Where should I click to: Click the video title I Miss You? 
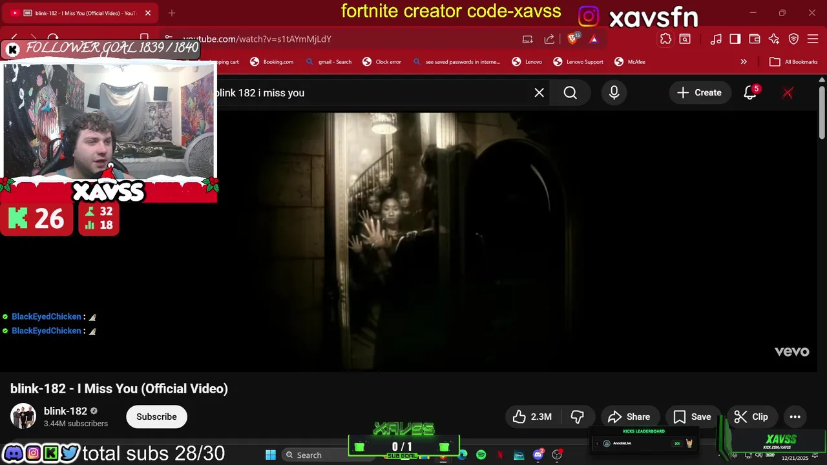tap(119, 389)
